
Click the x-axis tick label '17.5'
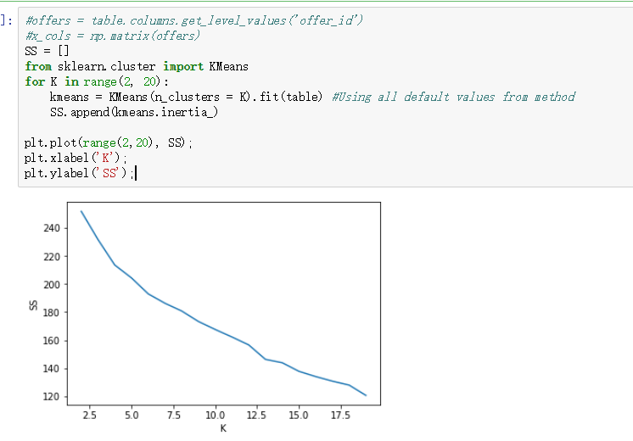pos(340,416)
